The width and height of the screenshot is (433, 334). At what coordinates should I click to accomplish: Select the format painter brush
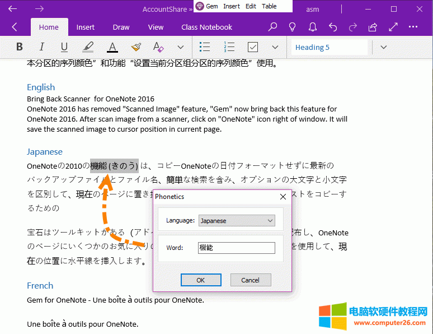tap(135, 47)
